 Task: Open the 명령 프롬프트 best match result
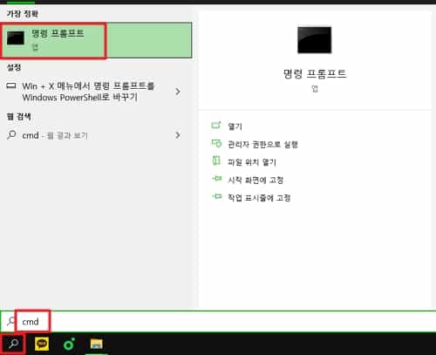pyautogui.click(x=96, y=40)
